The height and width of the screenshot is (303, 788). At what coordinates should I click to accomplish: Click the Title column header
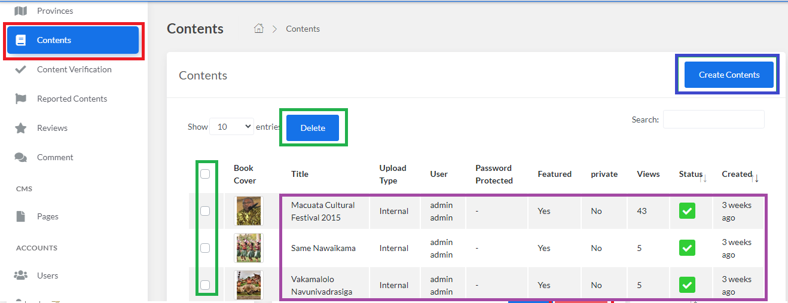tap(300, 174)
